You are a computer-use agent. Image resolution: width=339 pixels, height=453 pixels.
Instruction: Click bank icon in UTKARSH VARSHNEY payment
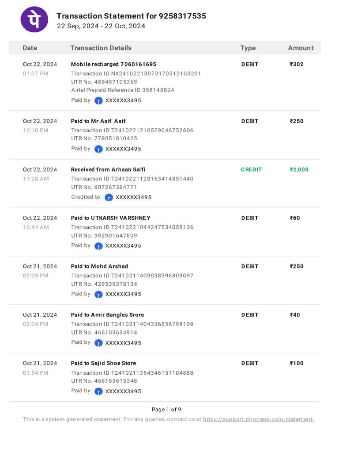click(x=98, y=246)
